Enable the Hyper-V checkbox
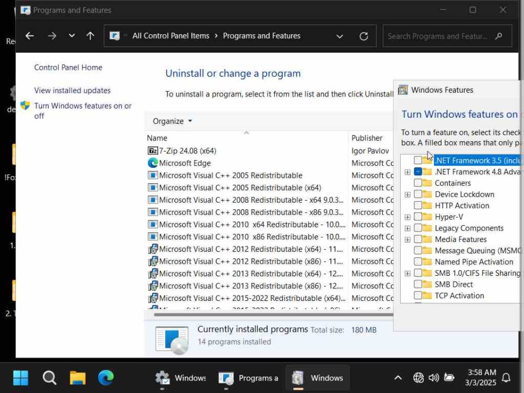Viewport: 524px width, 393px height. click(x=418, y=217)
